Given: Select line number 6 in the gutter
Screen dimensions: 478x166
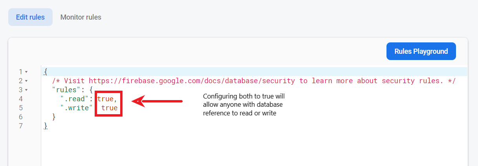Looking at the screenshot, I should 20,117.
